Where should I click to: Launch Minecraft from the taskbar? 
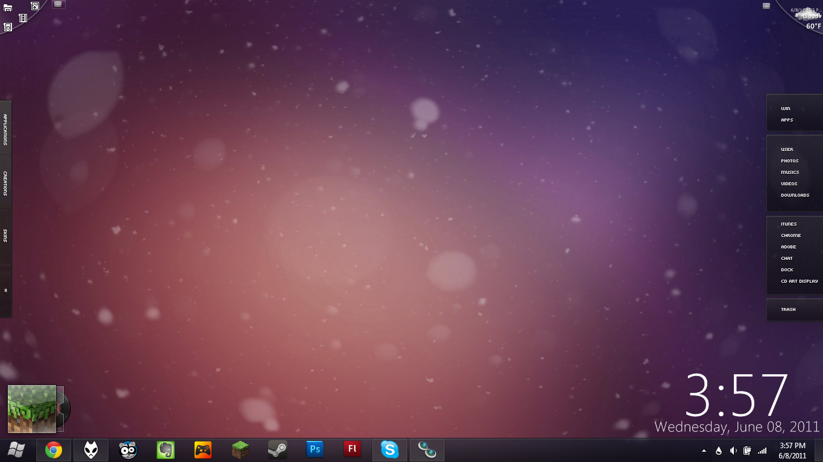pyautogui.click(x=240, y=450)
